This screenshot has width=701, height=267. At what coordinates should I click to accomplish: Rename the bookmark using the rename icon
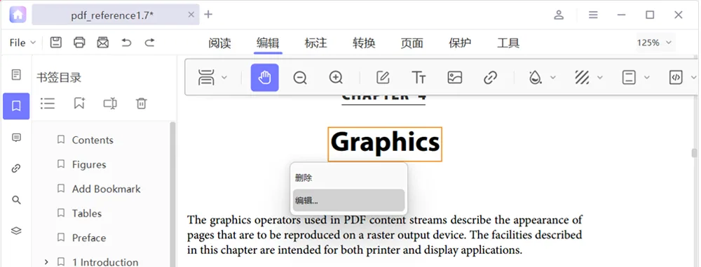tap(110, 103)
